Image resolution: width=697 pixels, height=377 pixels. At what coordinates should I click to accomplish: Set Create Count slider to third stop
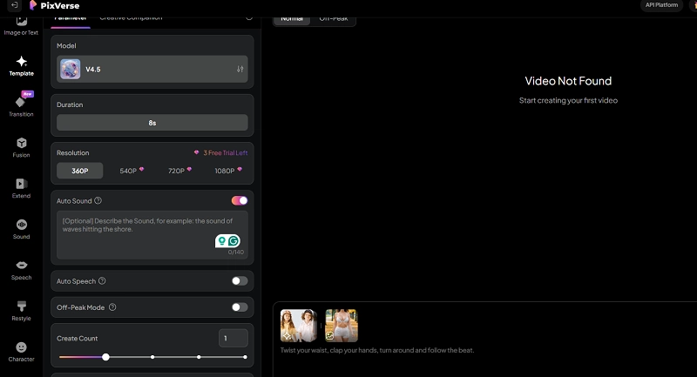click(199, 357)
